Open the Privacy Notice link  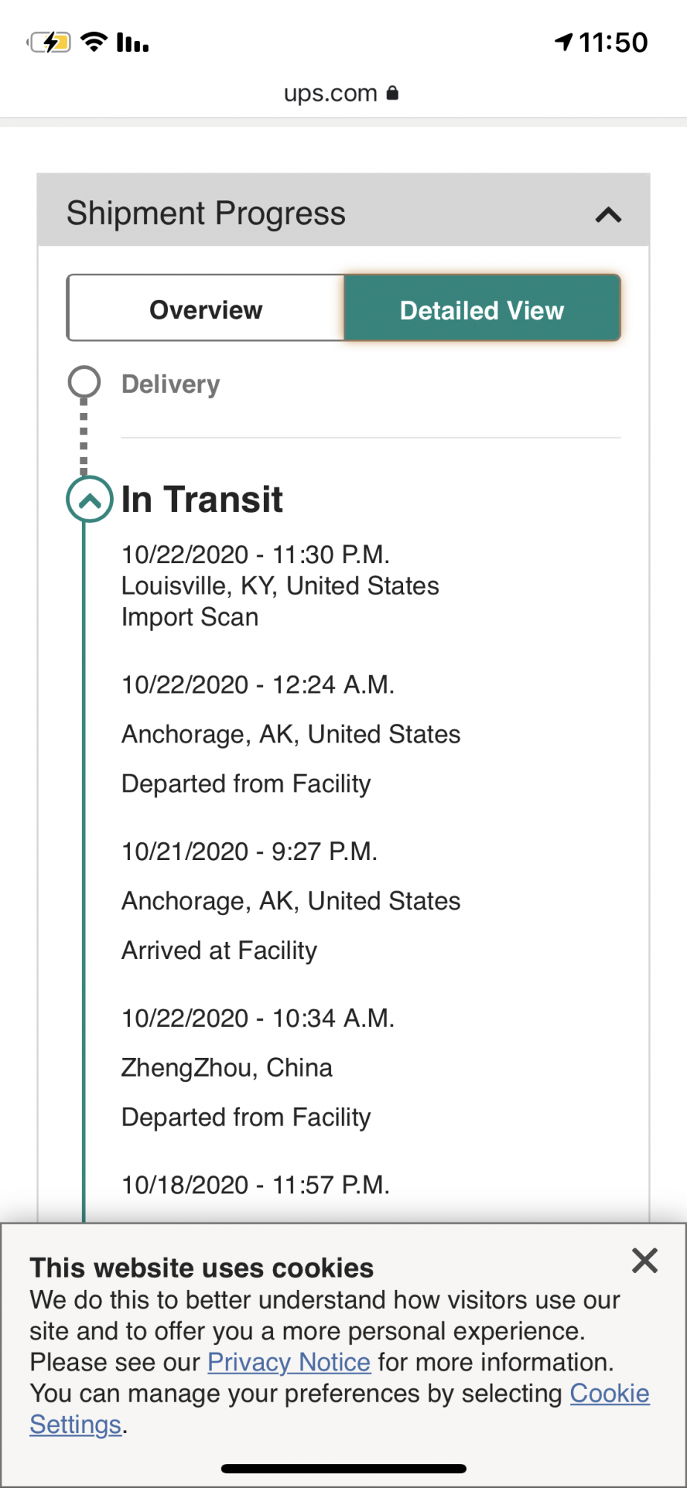(x=288, y=1362)
